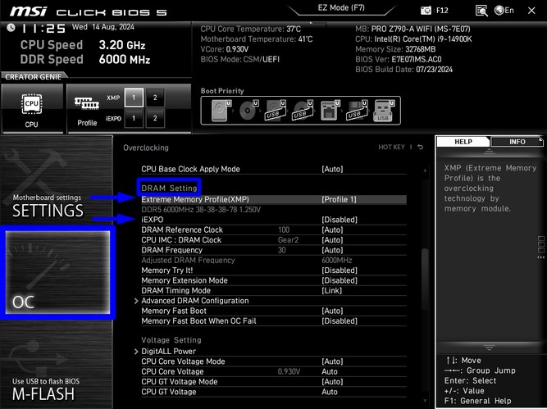Click the settings list scrollbar thumb
Screen dimensions: 547x409
[x=425, y=279]
